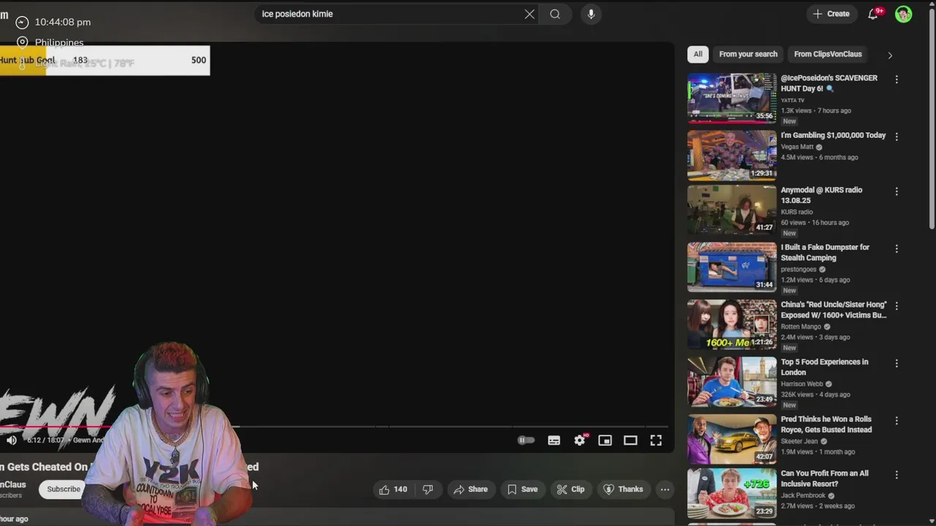
Task: Open SCAVENGER HUNT Day 6 thumbnail
Action: [732, 97]
